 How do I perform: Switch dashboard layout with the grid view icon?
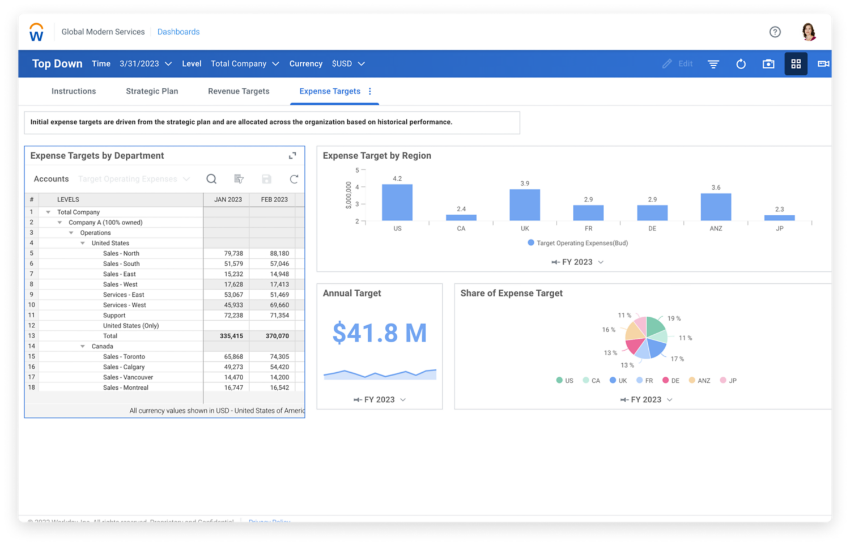tap(796, 63)
